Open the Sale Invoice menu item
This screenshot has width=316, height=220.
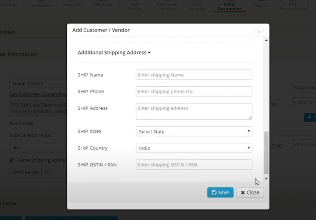tap(135, 6)
